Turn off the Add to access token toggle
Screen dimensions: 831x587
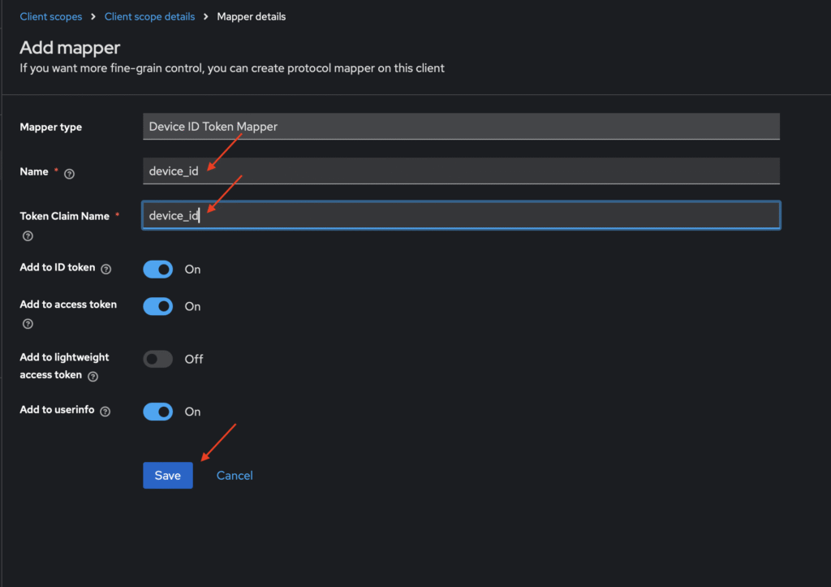coord(157,306)
